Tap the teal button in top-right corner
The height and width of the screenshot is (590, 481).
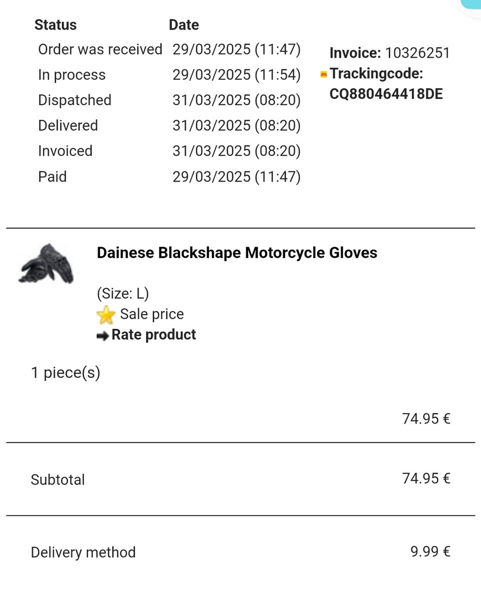coord(471,4)
